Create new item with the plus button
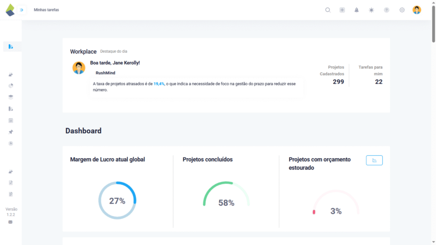Screen dimensions: 436x245 coord(342,10)
